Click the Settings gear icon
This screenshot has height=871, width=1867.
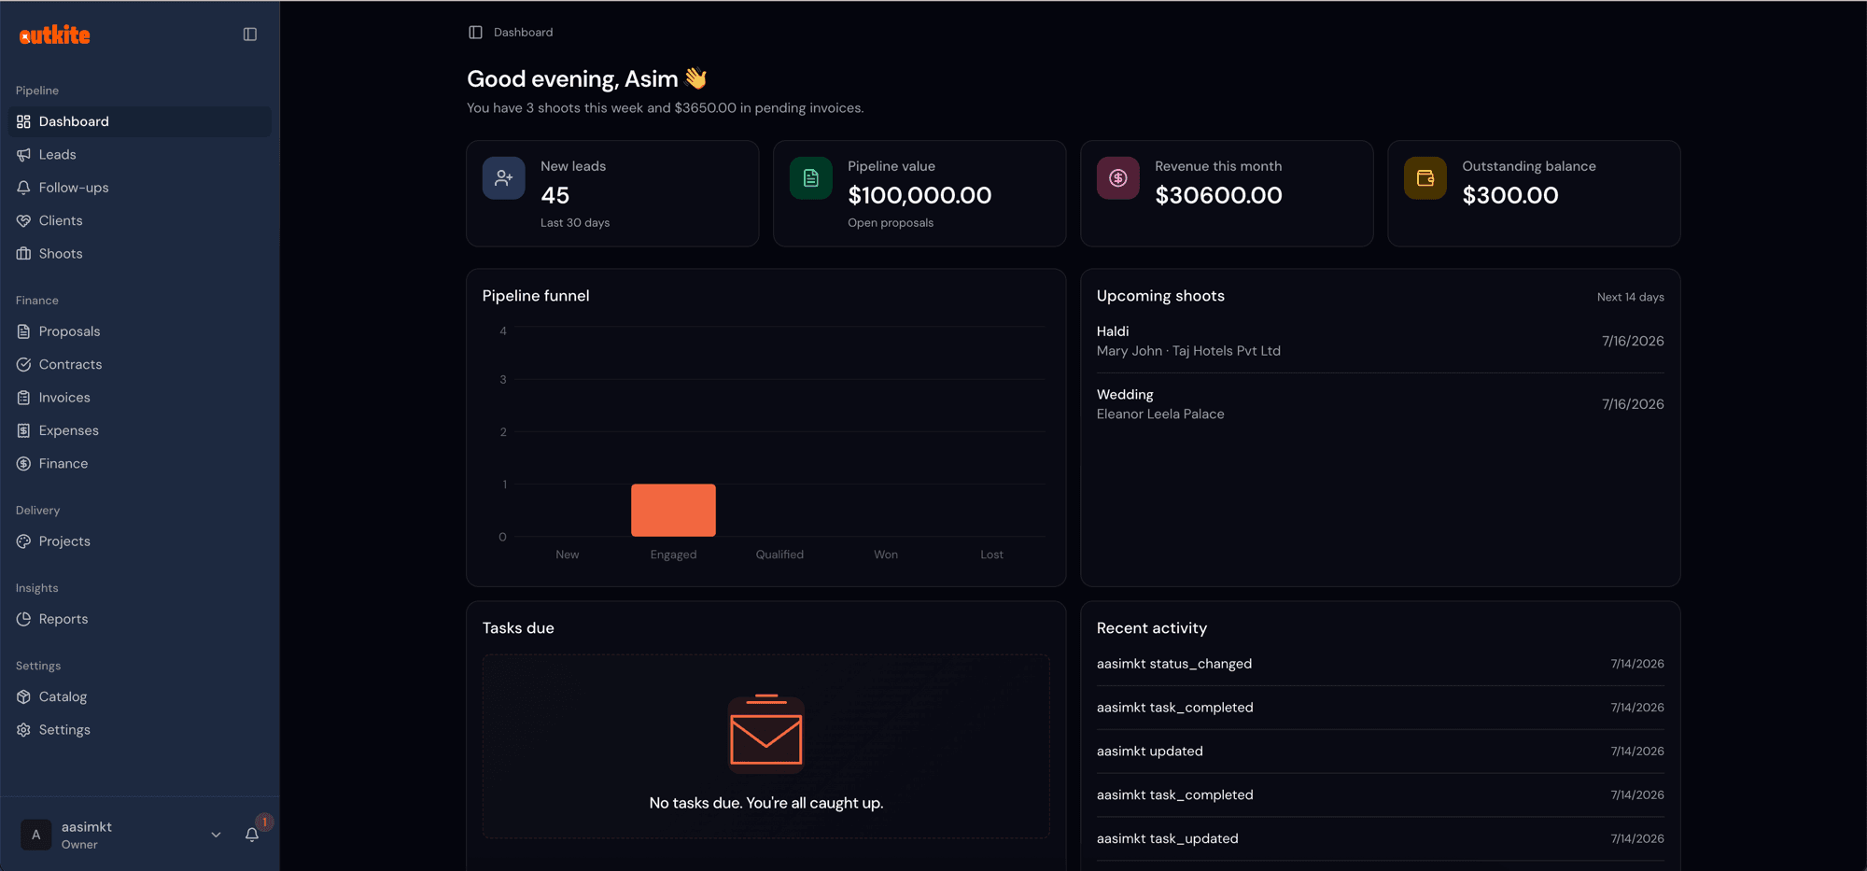[x=23, y=730]
